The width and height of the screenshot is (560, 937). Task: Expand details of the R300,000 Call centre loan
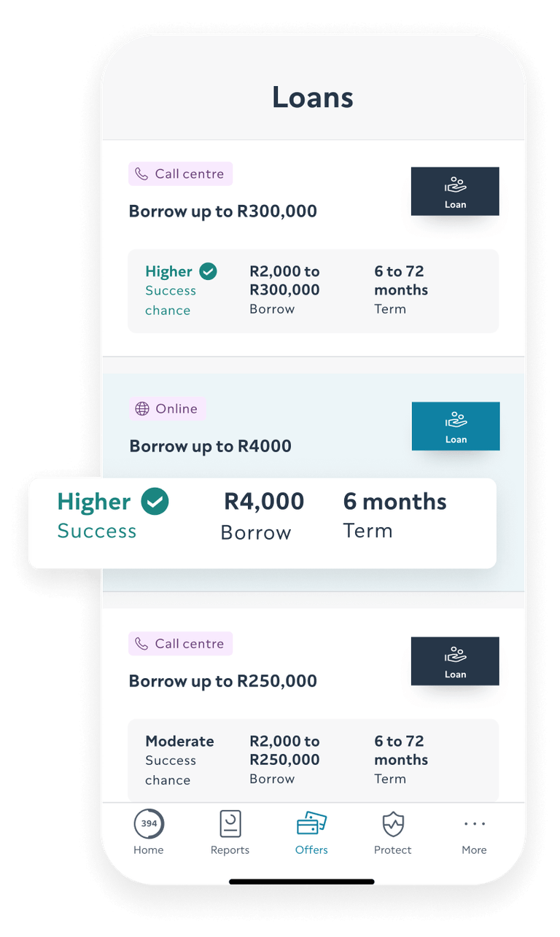tap(313, 290)
